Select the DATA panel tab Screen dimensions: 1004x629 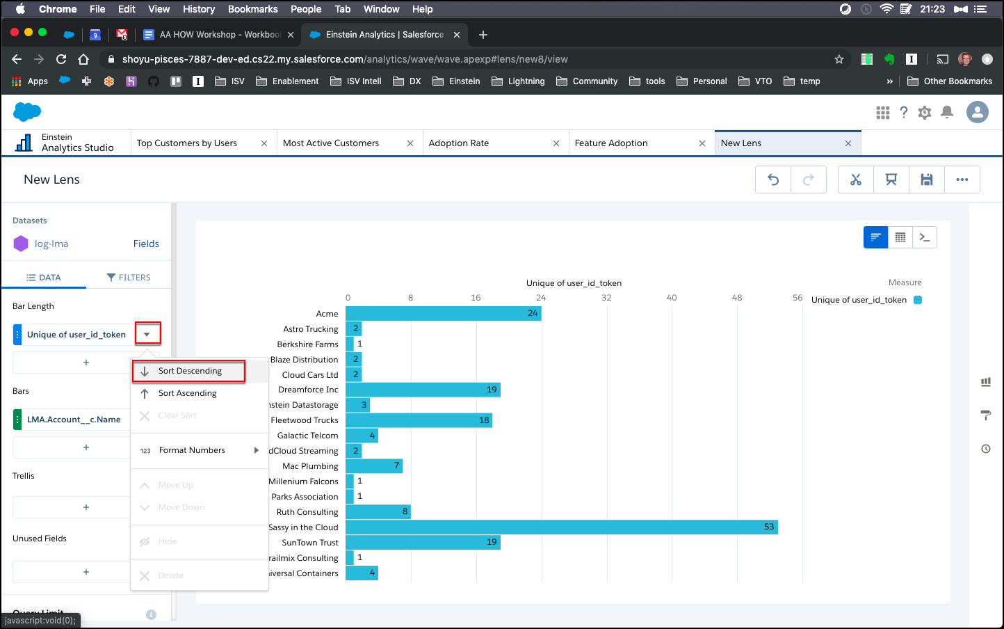coord(44,278)
